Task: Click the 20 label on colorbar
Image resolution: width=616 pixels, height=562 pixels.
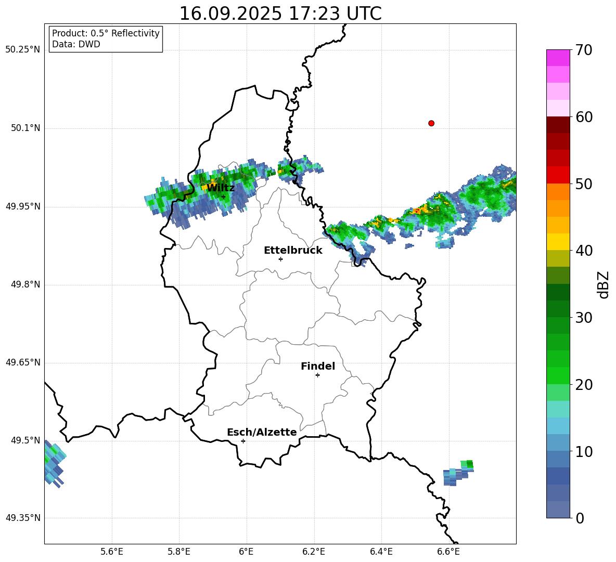Action: tap(583, 385)
